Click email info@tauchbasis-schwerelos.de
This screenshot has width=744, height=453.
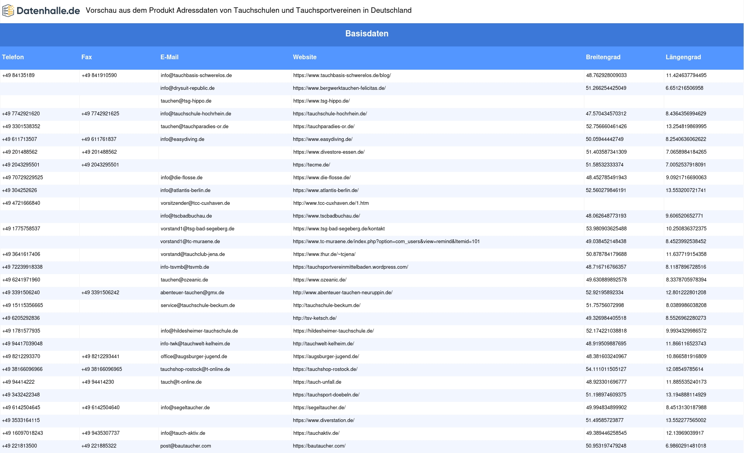click(x=196, y=75)
